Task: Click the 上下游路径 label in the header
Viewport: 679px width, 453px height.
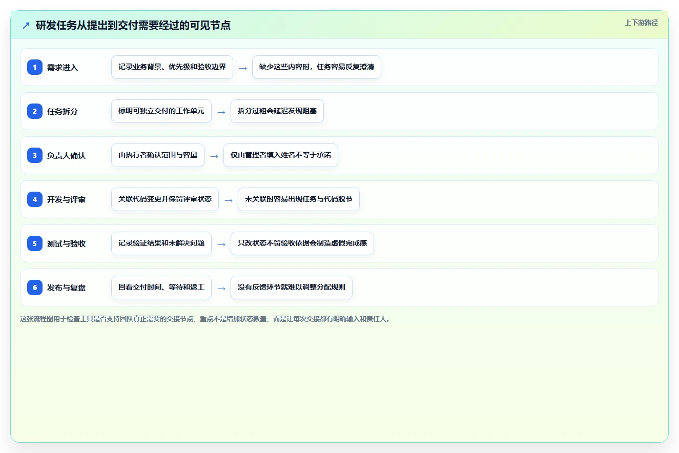Action: coord(641,23)
